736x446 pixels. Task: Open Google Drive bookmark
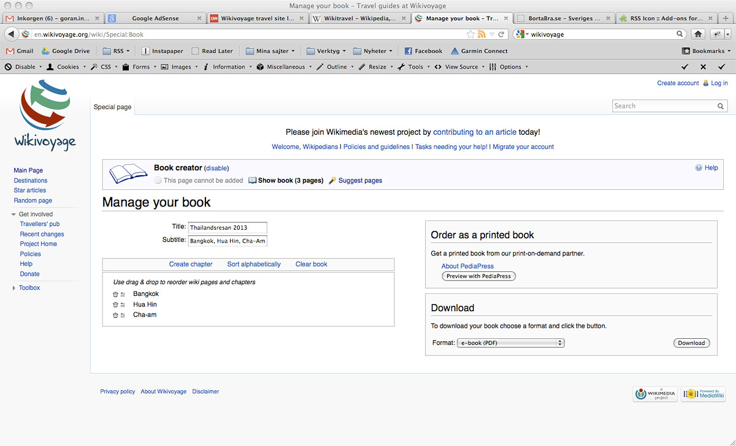(66, 51)
